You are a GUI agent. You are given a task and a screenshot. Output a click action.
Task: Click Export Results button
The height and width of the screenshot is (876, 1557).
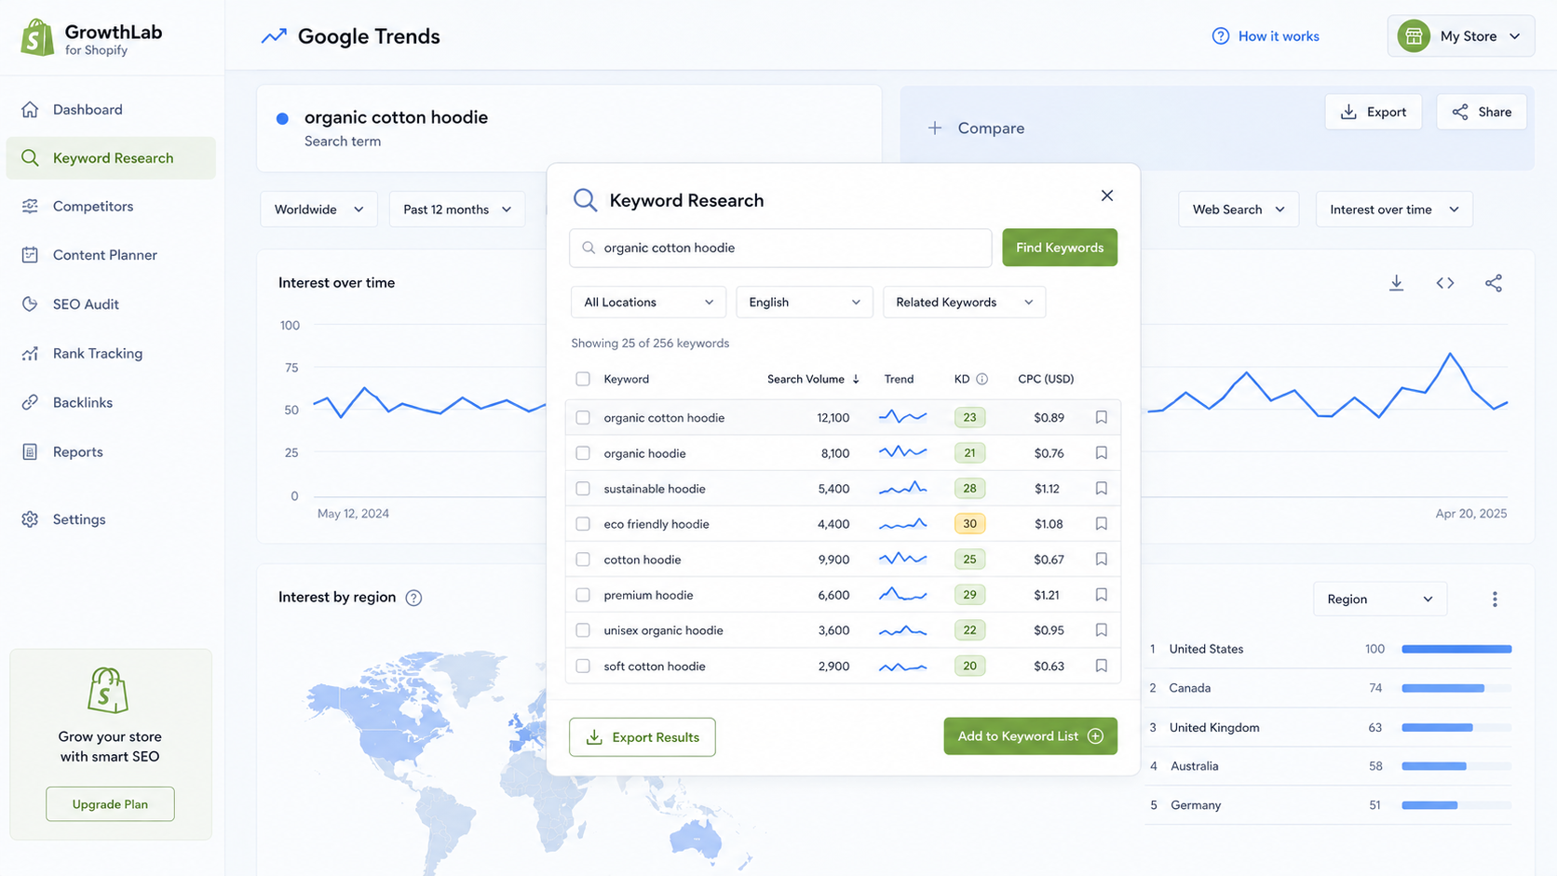click(643, 736)
